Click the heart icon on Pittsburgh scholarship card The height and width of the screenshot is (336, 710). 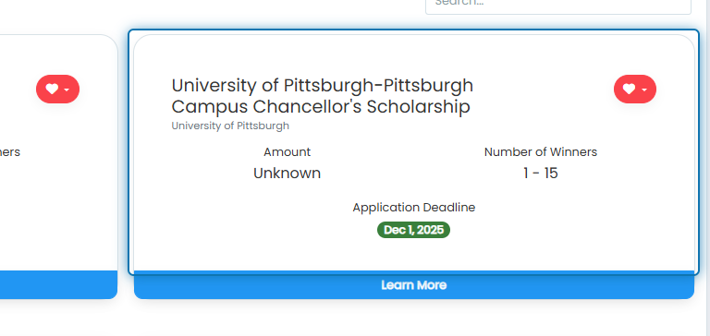point(629,90)
